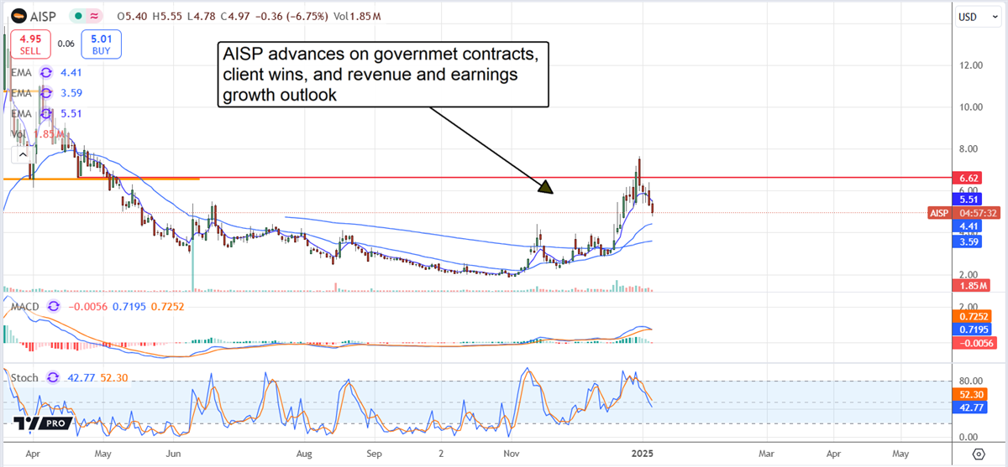This screenshot has width=1008, height=467.
Task: Select the Stoch indicator label
Action: pyautogui.click(x=24, y=378)
